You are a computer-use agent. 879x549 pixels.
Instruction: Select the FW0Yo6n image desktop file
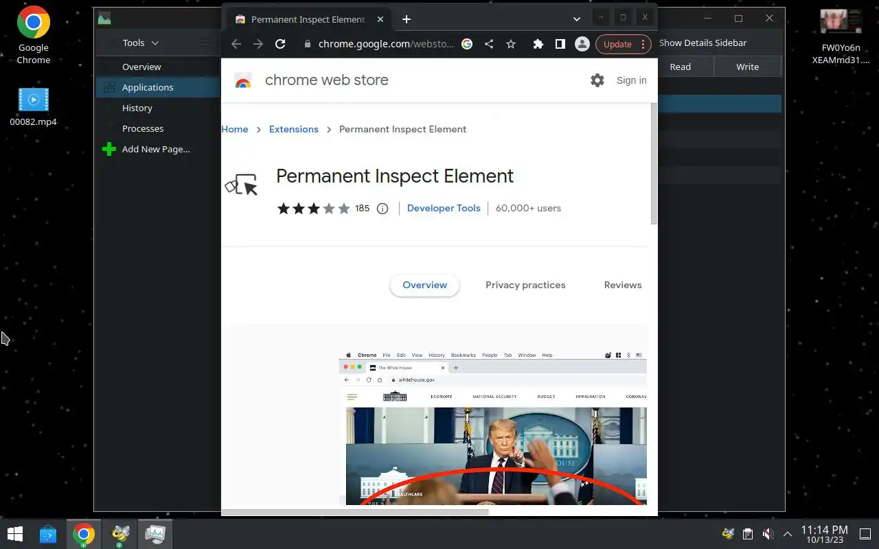(841, 36)
